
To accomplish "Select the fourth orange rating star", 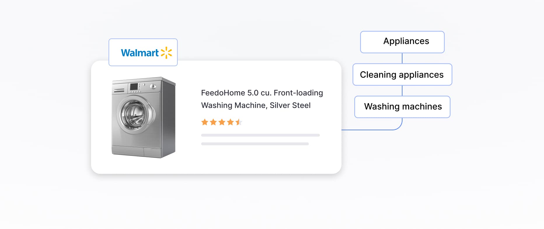I will coord(231,122).
